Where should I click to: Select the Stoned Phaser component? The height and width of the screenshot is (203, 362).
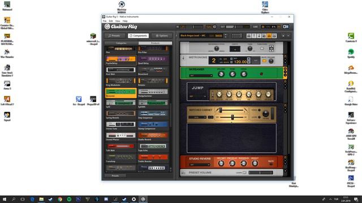120,136
